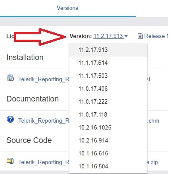Choose version 10.1.16.504
Screen dimensions: 196x174
(108, 167)
